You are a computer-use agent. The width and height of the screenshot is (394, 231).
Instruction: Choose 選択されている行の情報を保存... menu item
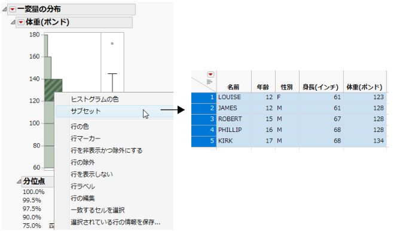[x=115, y=222]
